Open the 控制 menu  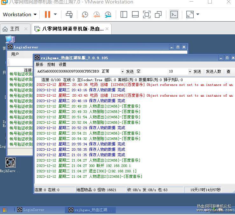click(51, 65)
